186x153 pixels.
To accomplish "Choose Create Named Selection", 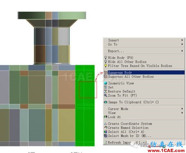I will coord(144,128).
